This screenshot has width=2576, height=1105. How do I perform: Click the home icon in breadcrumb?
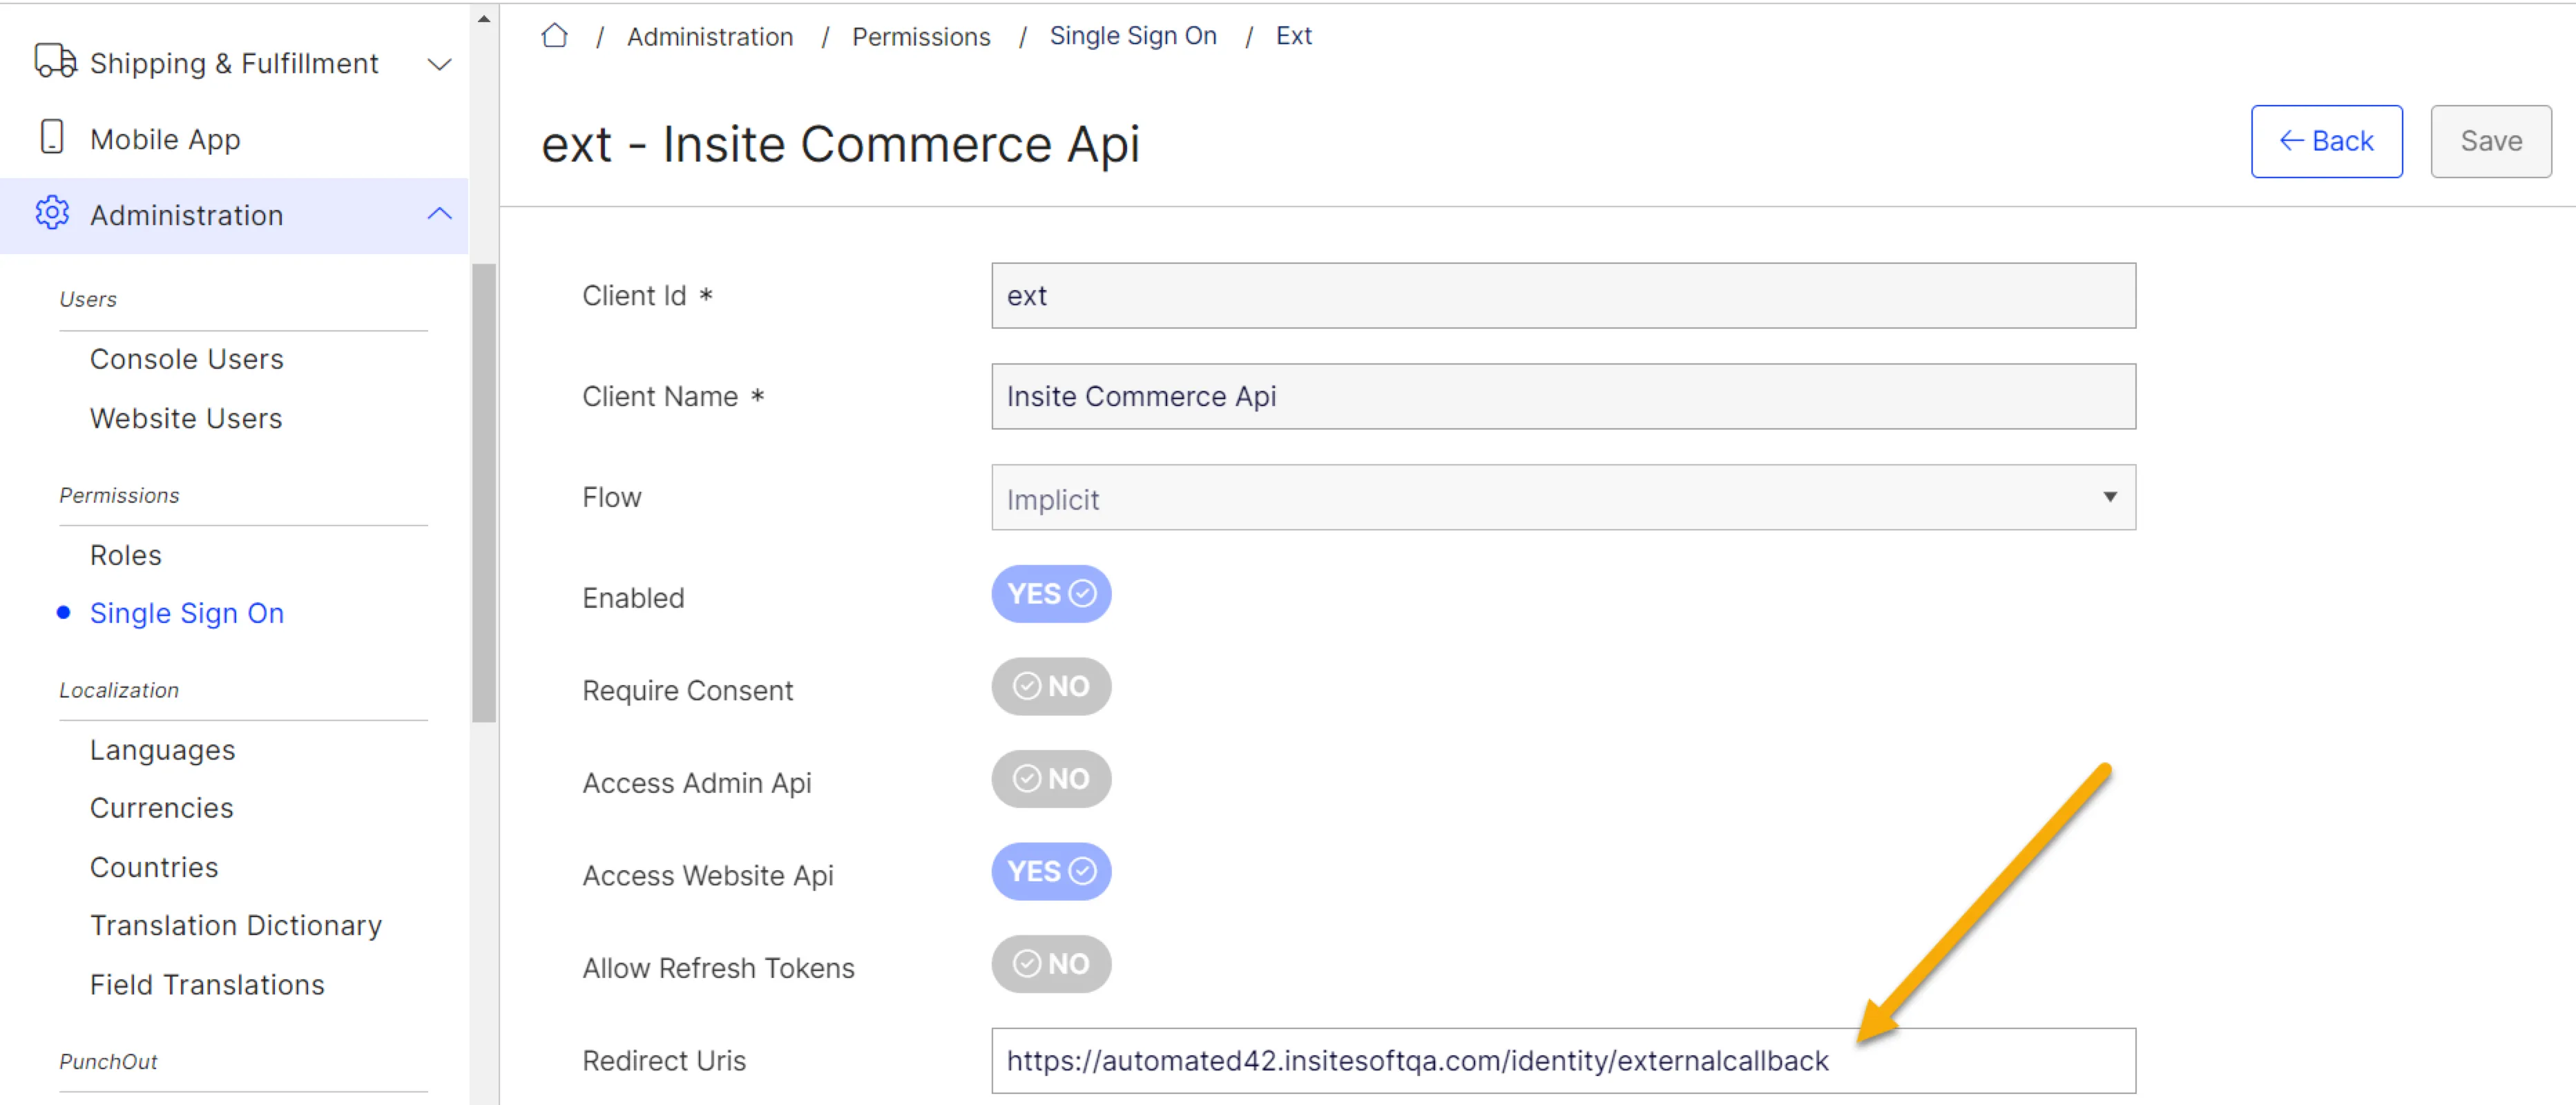pyautogui.click(x=554, y=36)
